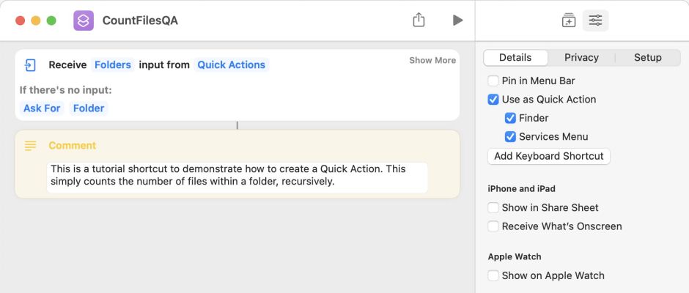Uncheck Use as Quick Action

pos(493,100)
